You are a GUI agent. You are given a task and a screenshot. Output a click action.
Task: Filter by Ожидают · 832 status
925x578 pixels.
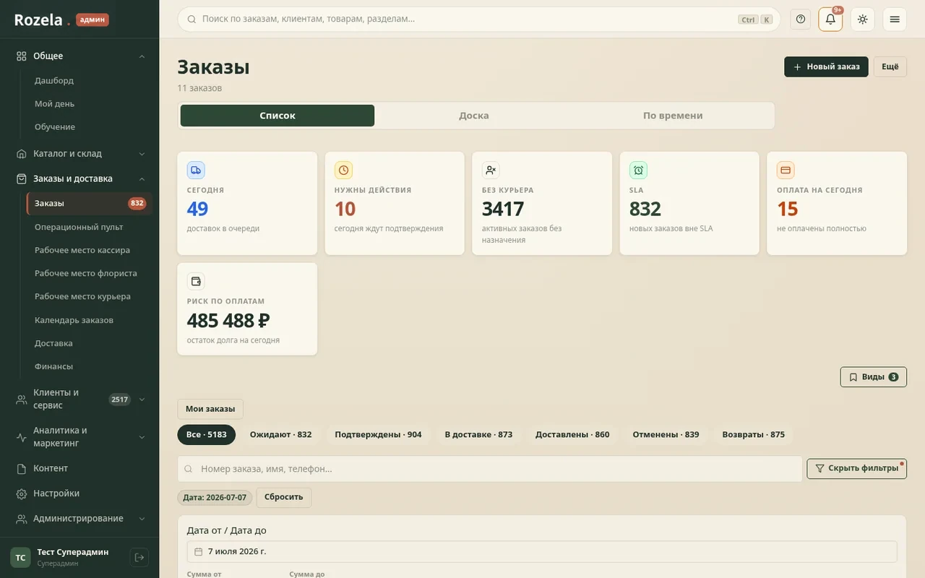click(x=280, y=435)
